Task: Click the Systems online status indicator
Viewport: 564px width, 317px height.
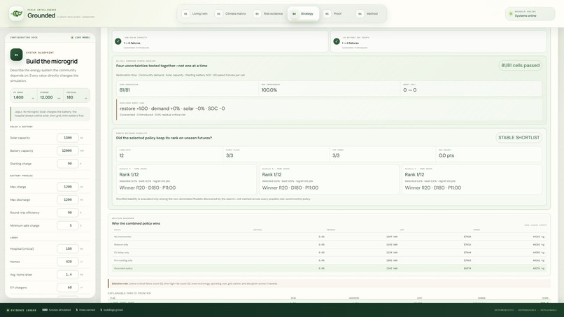Action: point(530,14)
